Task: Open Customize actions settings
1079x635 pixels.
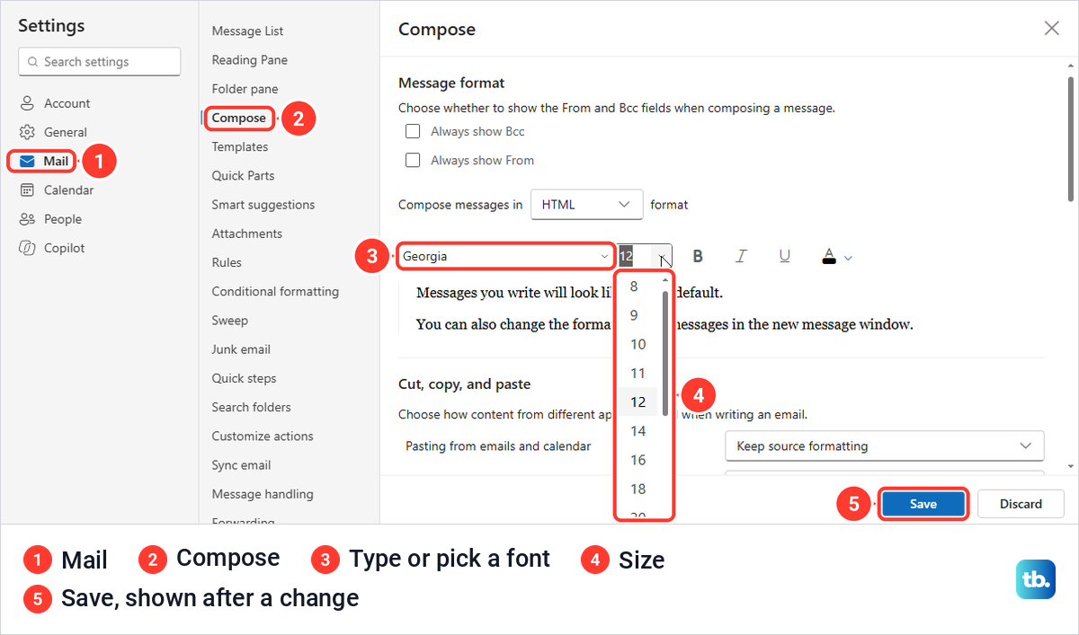Action: 263,437
